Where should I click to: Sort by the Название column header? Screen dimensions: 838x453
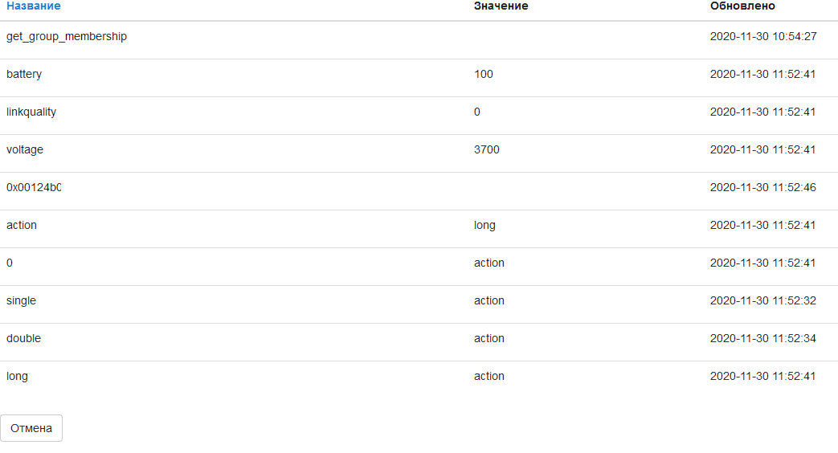point(33,6)
